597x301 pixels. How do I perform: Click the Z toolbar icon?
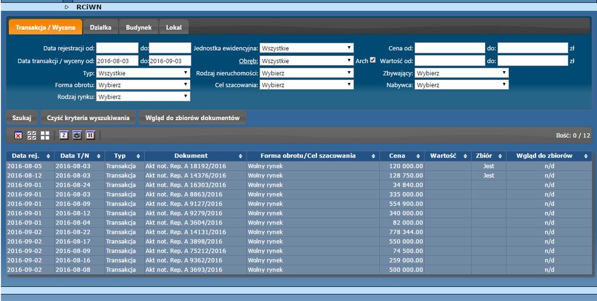point(64,135)
